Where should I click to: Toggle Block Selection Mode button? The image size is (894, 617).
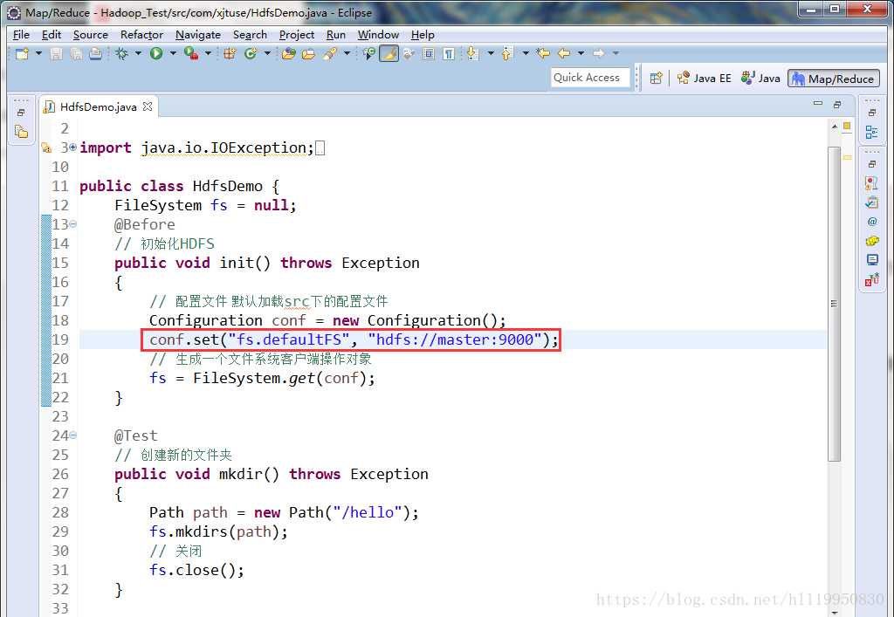[429, 53]
